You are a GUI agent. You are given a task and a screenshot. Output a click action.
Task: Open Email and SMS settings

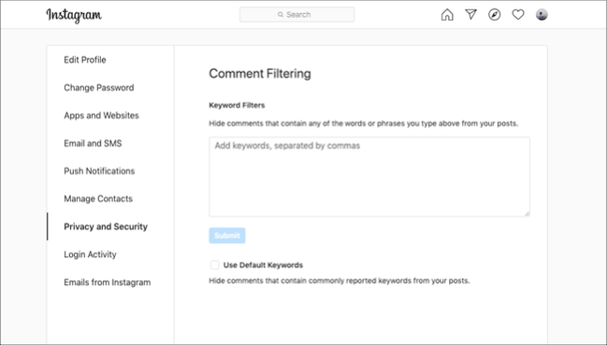pyautogui.click(x=93, y=143)
